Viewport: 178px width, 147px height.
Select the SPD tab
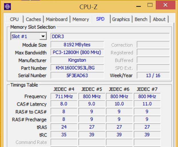click(x=100, y=19)
